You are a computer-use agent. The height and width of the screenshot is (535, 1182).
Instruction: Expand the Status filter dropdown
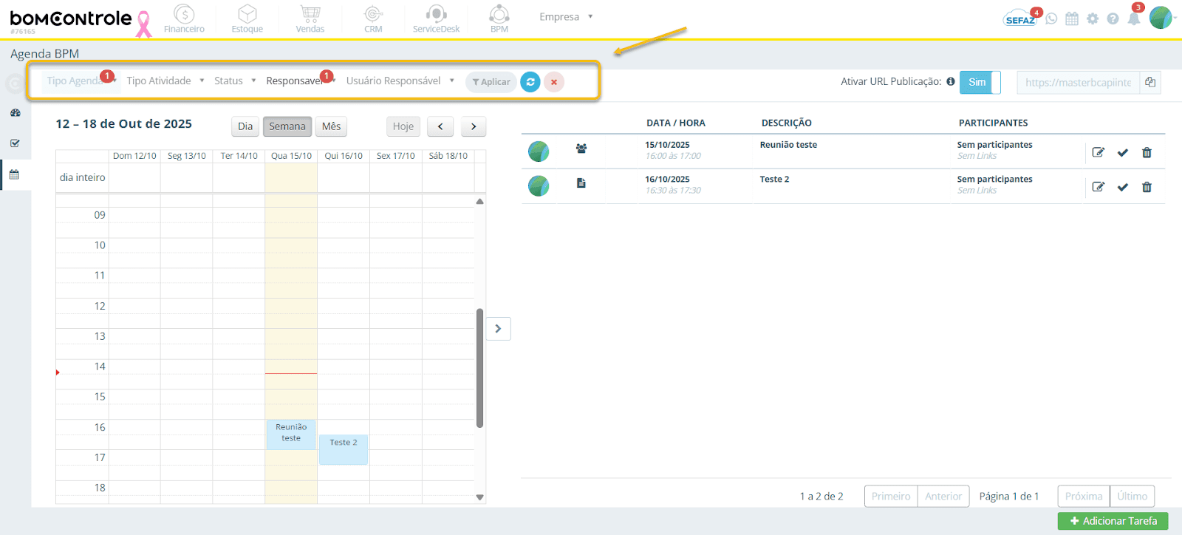click(x=235, y=81)
